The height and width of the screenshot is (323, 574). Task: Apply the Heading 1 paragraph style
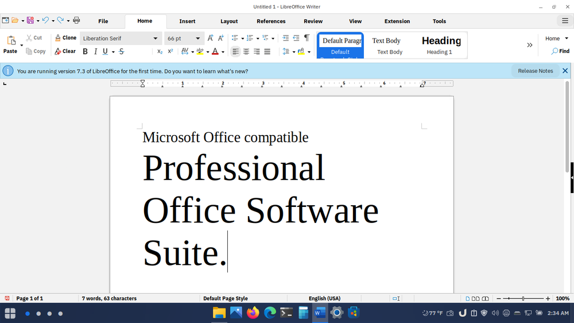pos(441,45)
